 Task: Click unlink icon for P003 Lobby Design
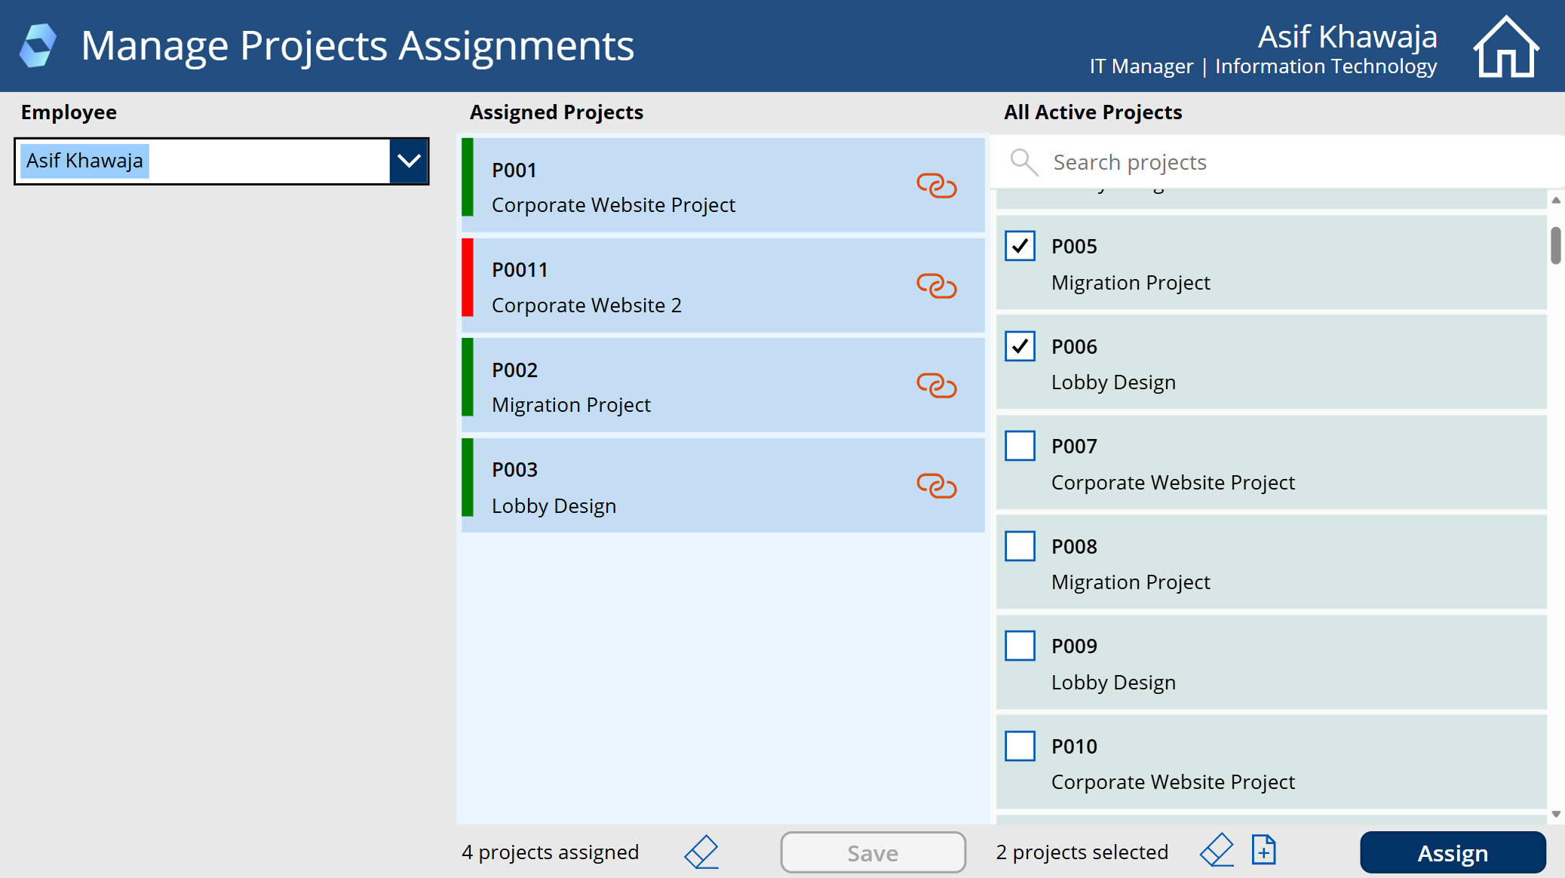[936, 486]
